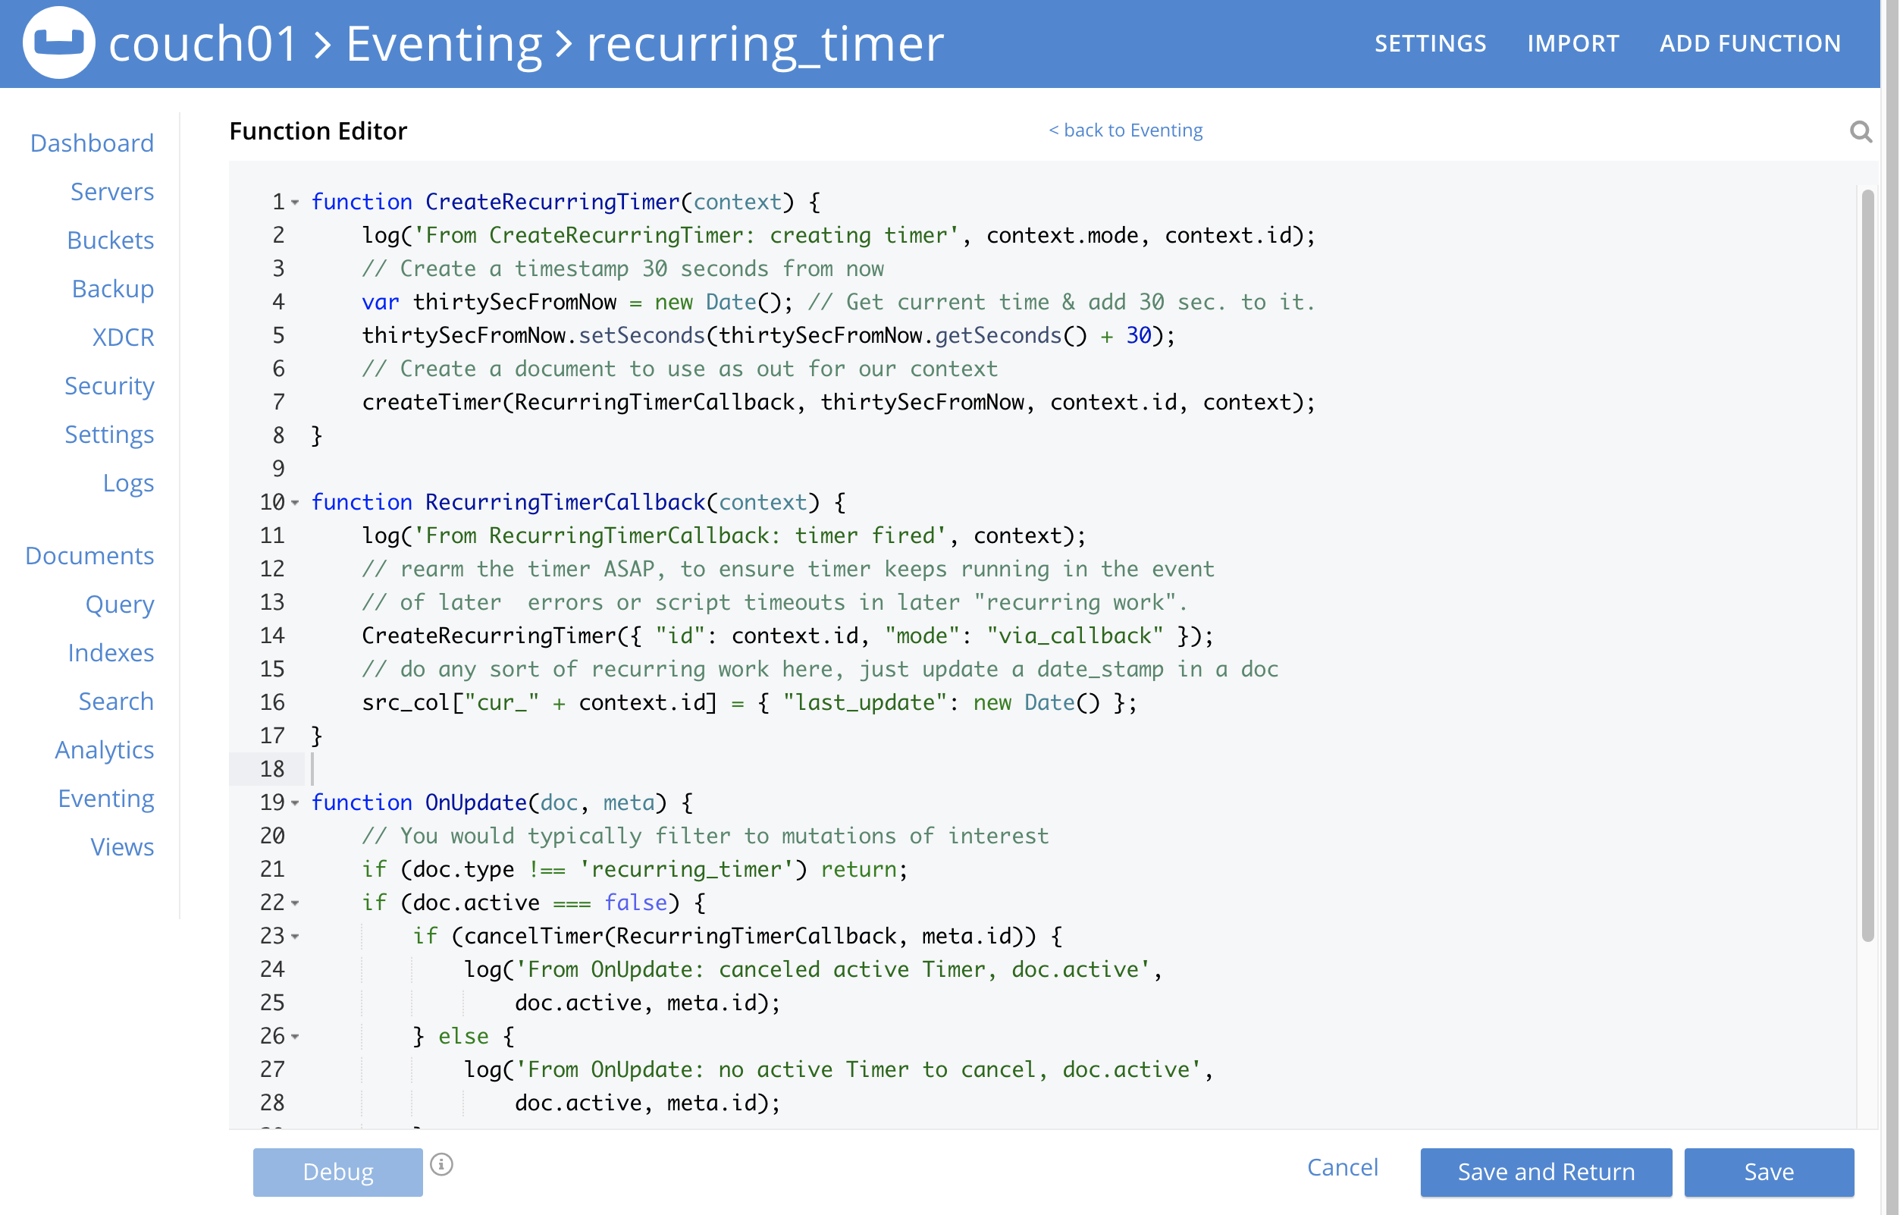1900x1215 pixels.
Task: Click the Save button
Action: tap(1769, 1172)
